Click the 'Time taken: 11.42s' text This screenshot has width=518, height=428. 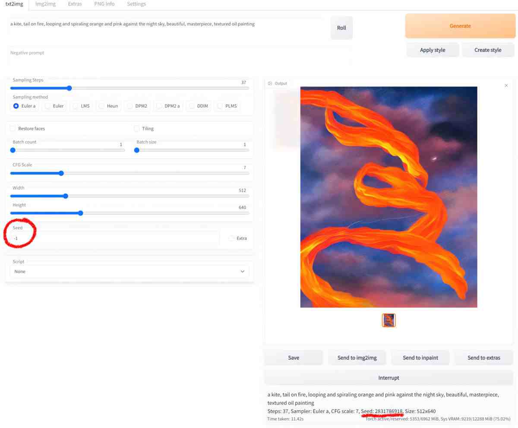tap(285, 419)
